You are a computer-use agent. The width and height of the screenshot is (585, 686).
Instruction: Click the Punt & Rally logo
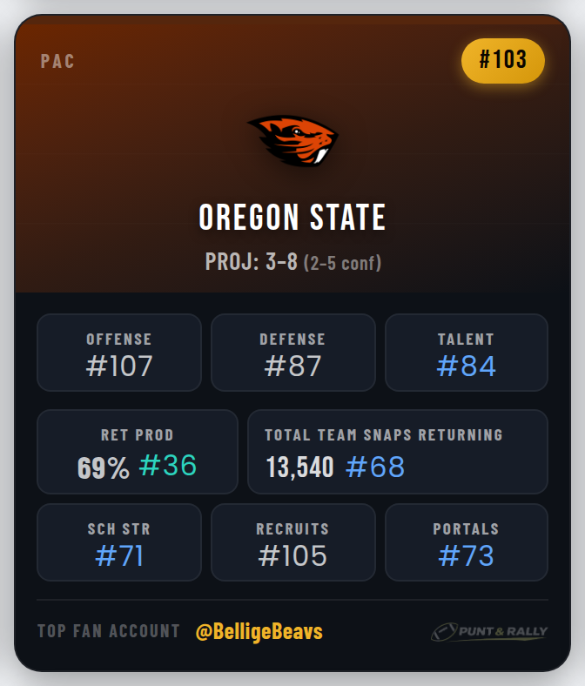pyautogui.click(x=488, y=632)
